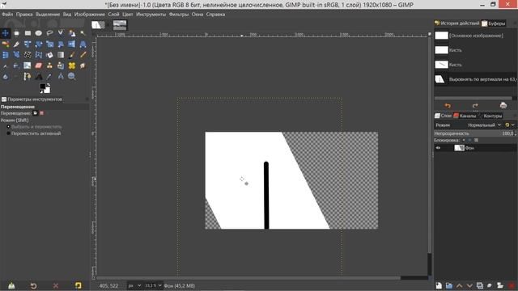The width and height of the screenshot is (518, 291).
Task: Select the Eraser tool
Action: 39,65
